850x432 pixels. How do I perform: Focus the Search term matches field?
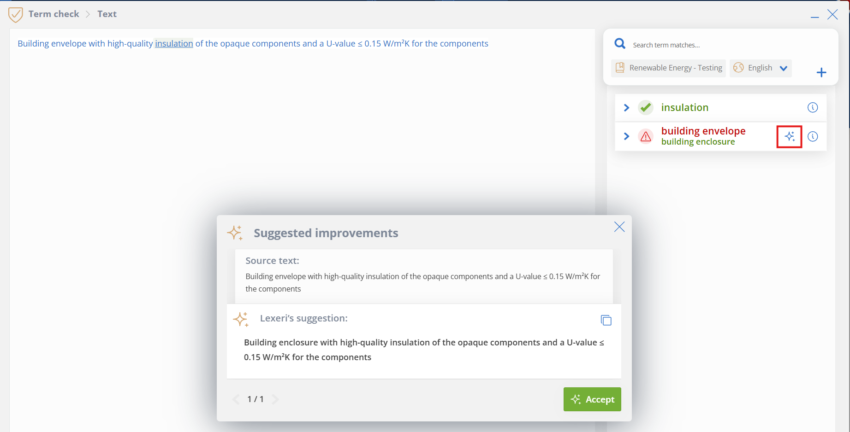pos(729,45)
